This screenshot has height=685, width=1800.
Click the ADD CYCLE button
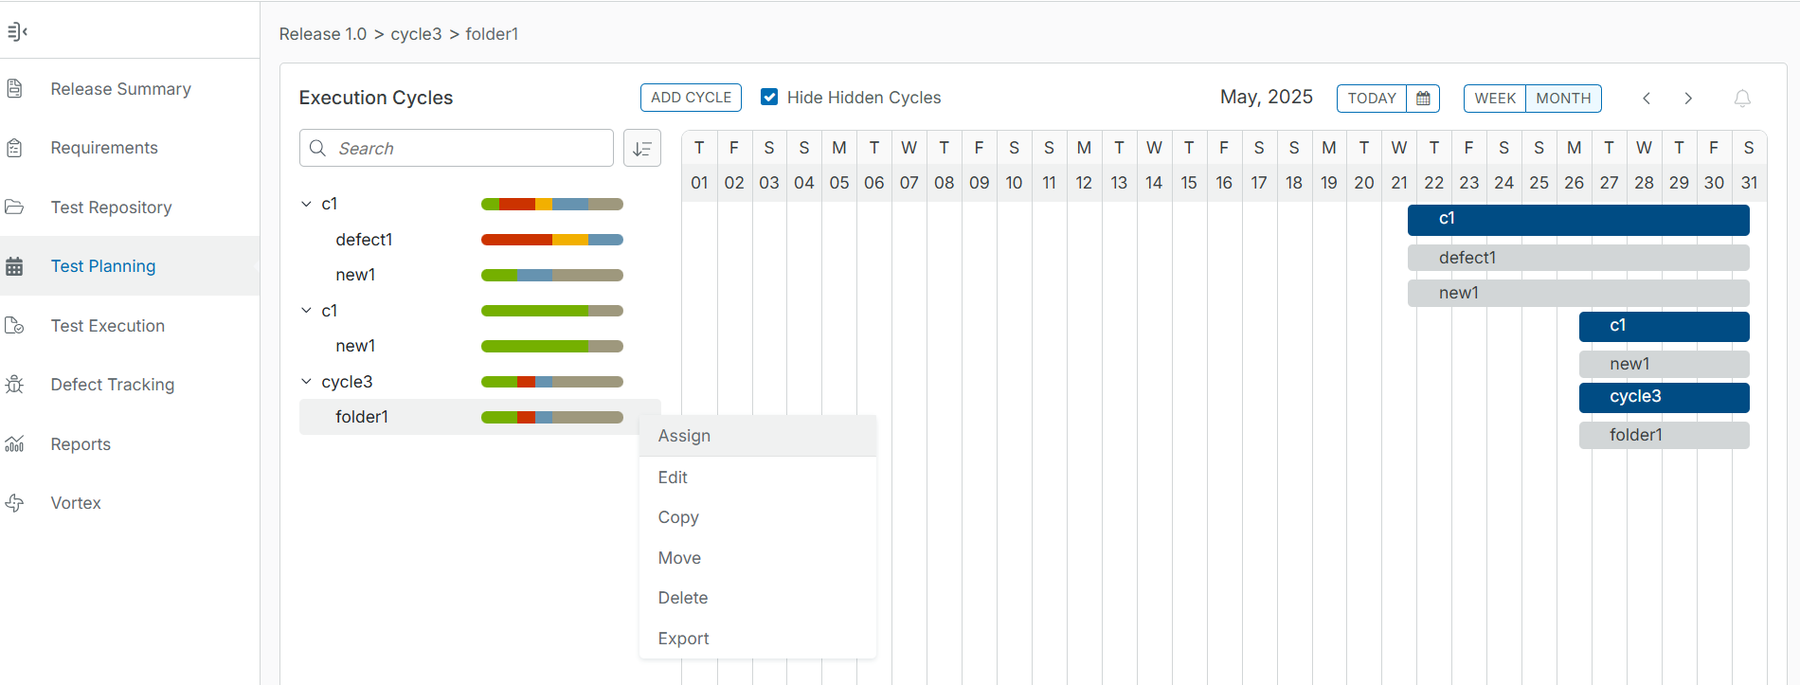pyautogui.click(x=691, y=97)
